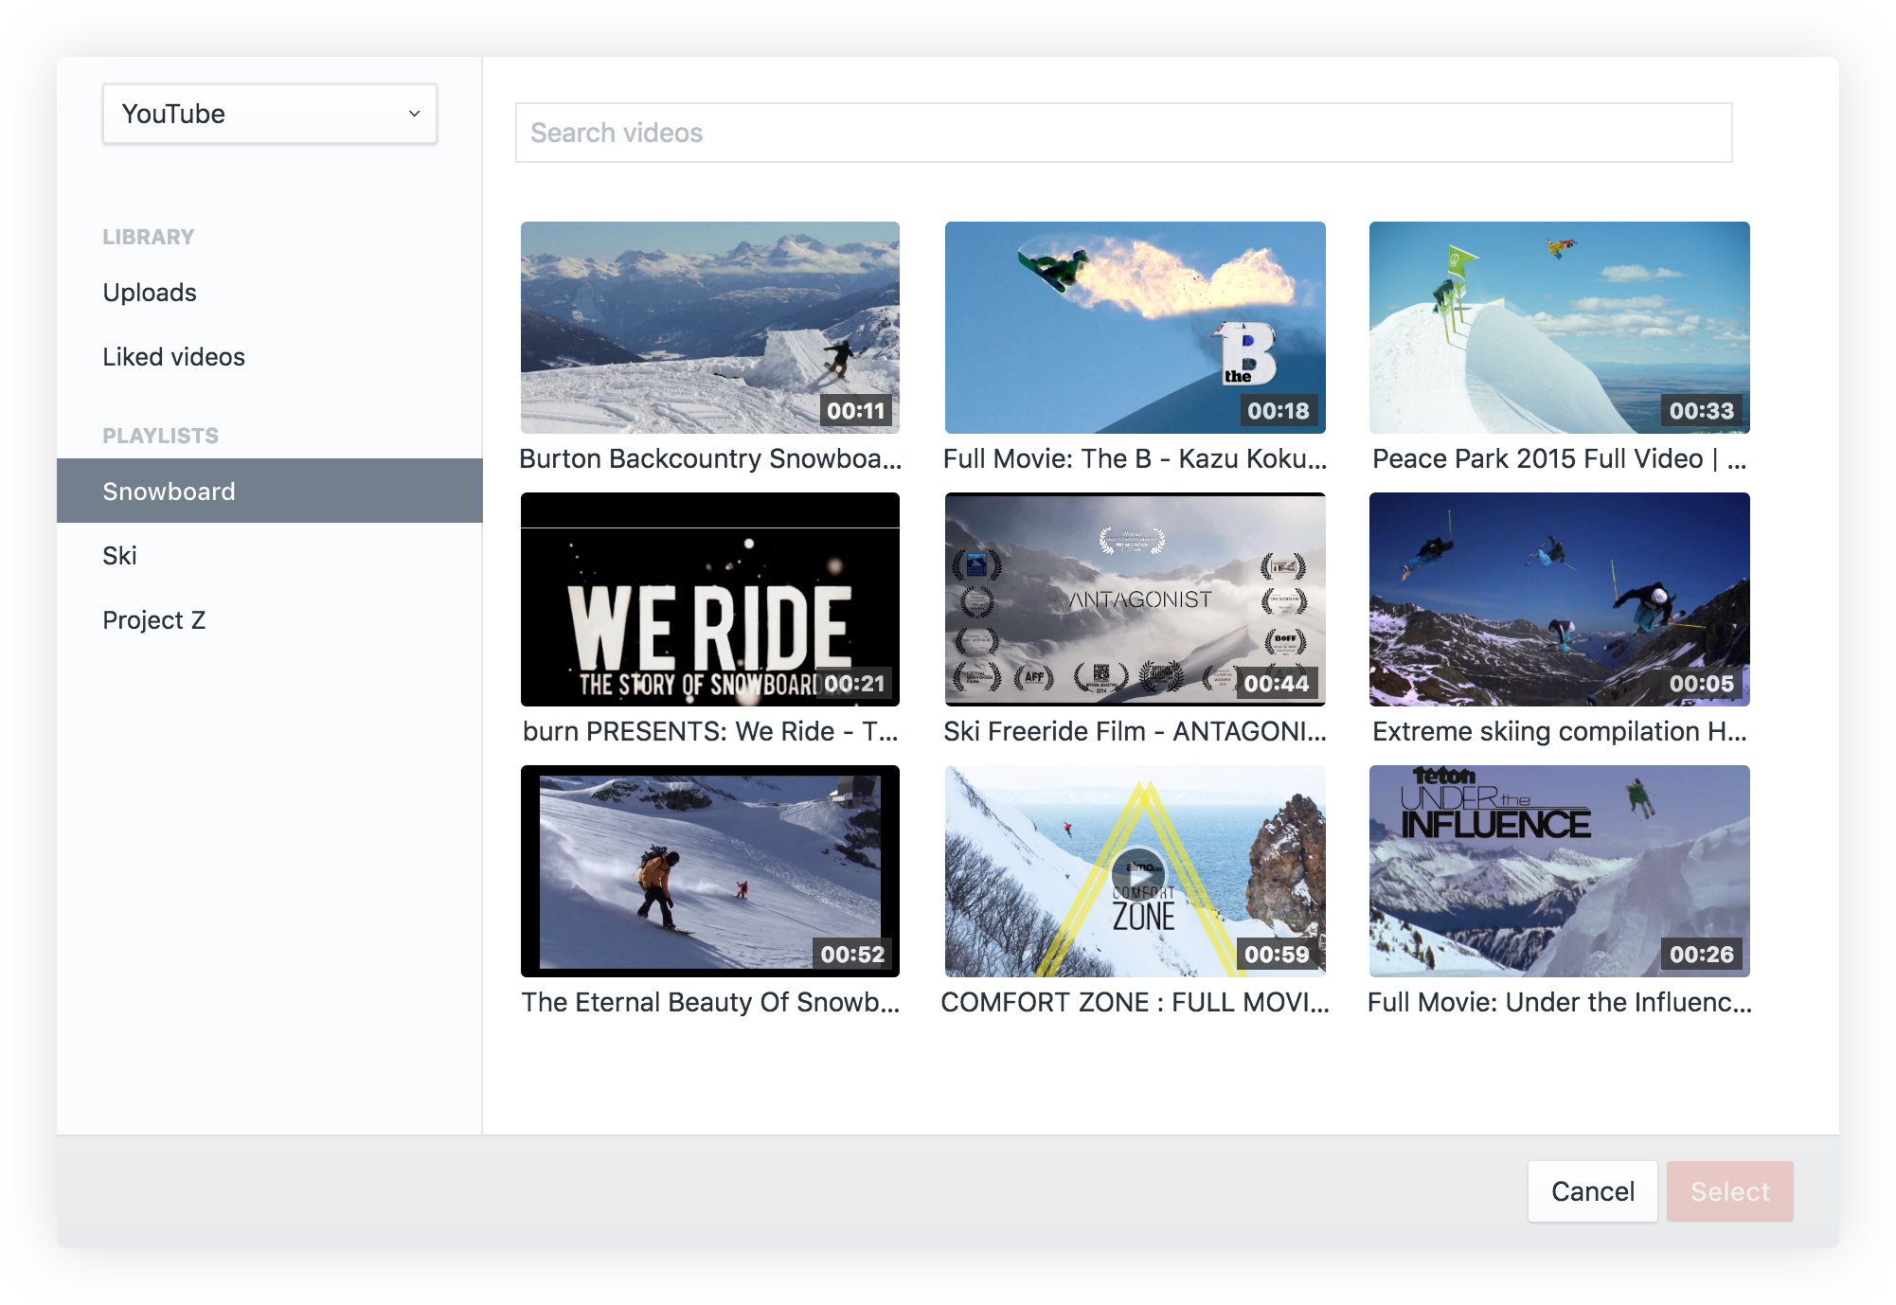Click the Search videos input field

(1123, 132)
